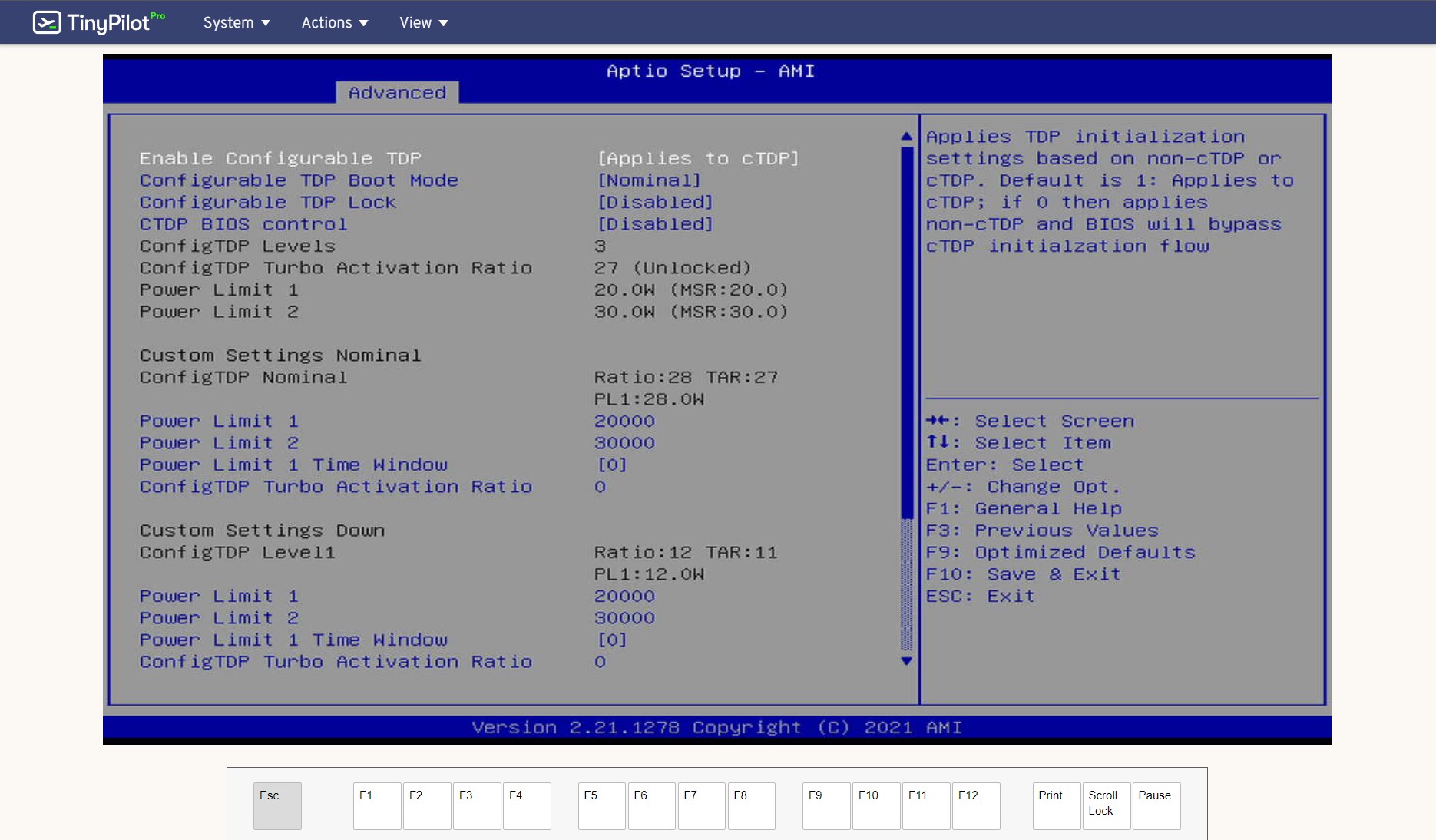Viewport: 1436px width, 840px height.
Task: Expand the View menu
Action: pos(423,22)
